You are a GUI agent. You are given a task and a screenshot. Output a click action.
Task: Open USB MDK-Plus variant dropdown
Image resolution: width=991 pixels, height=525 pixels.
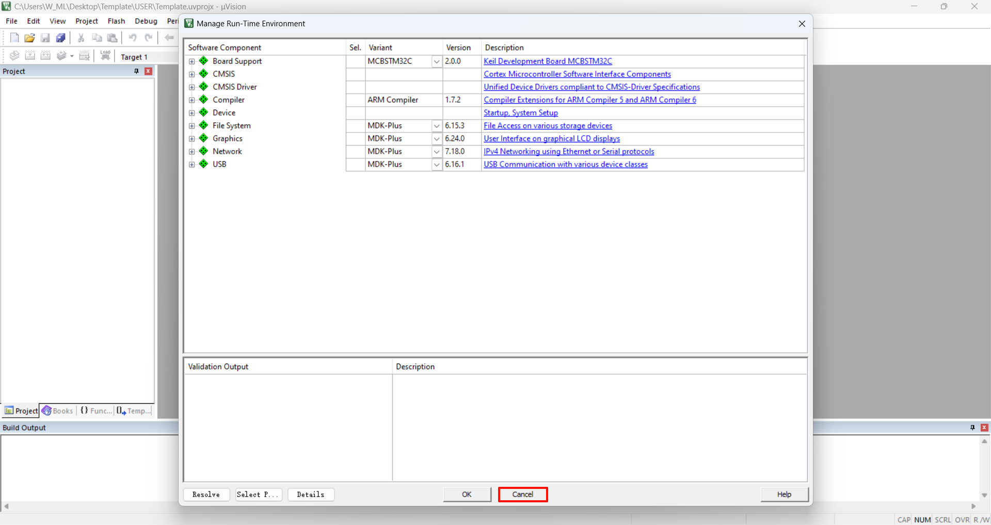437,165
